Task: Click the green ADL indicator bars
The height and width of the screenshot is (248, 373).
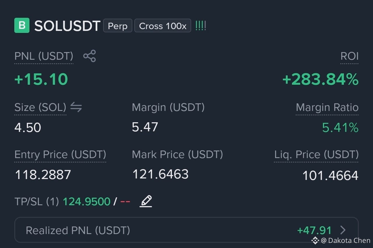Action: [200, 26]
